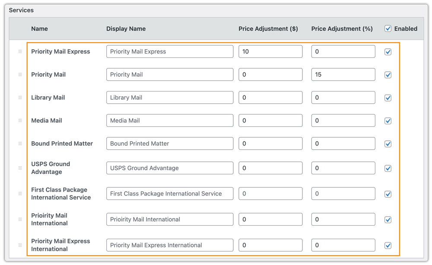Grab the drag handle for Media Mail

[x=20, y=120]
